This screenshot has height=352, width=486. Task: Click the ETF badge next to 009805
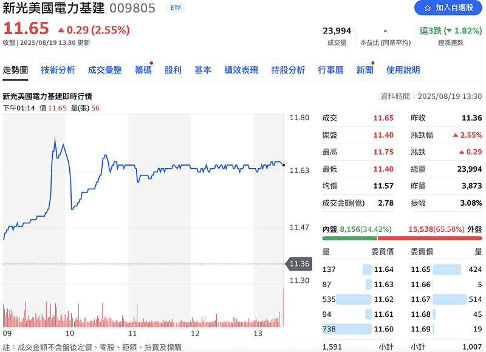(x=176, y=8)
